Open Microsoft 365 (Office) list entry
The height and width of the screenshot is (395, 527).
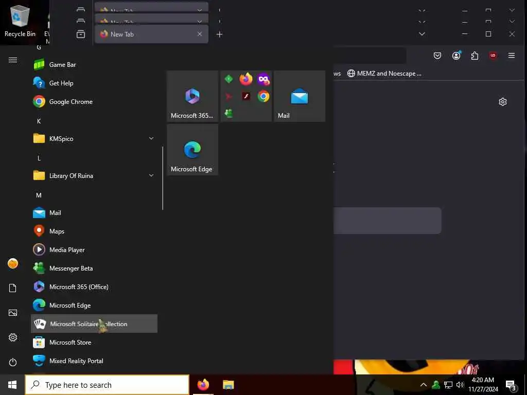(x=94, y=286)
